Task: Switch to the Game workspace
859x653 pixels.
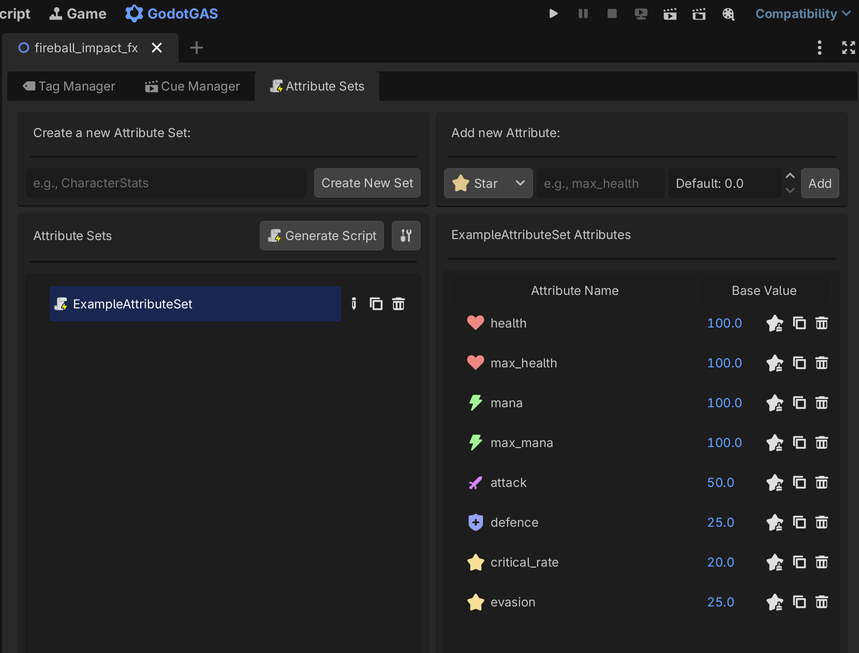Action: [78, 14]
